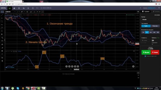Open the language selector dropdown
This screenshot has width=161, height=90.
point(37,8)
